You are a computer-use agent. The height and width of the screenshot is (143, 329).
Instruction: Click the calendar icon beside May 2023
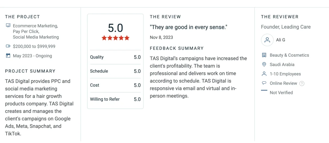point(8,56)
